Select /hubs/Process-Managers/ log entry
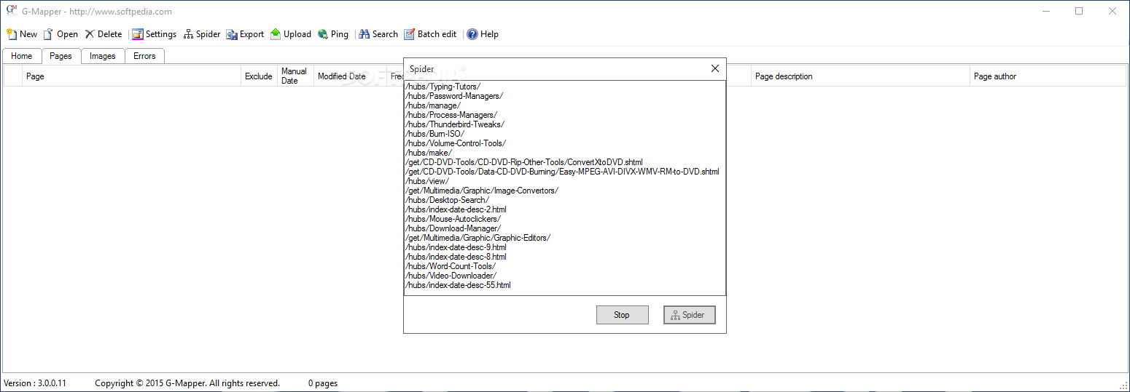Image resolution: width=1130 pixels, height=392 pixels. [x=451, y=115]
